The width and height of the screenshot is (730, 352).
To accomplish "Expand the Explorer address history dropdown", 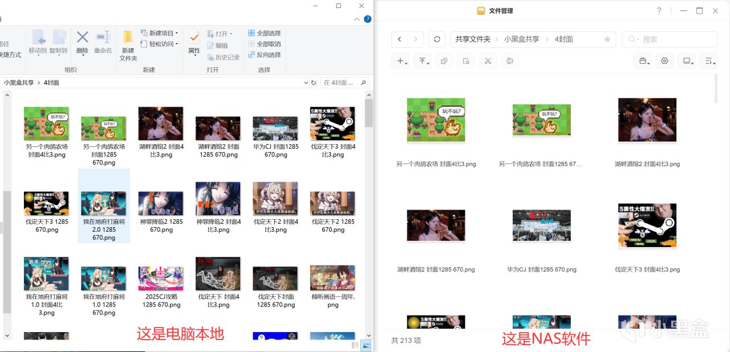I will tap(306, 83).
